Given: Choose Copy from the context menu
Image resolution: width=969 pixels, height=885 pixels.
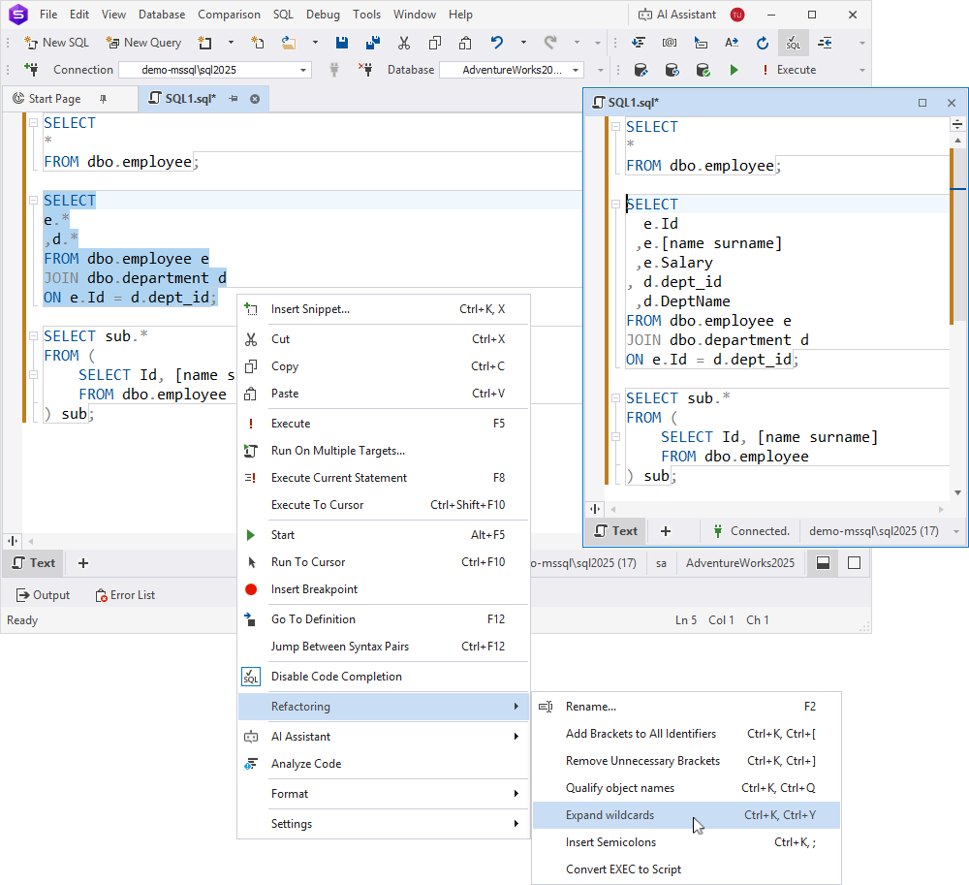Looking at the screenshot, I should pyautogui.click(x=383, y=365).
